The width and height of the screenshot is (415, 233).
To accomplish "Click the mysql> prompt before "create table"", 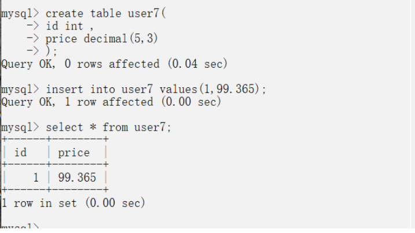I will (x=20, y=13).
